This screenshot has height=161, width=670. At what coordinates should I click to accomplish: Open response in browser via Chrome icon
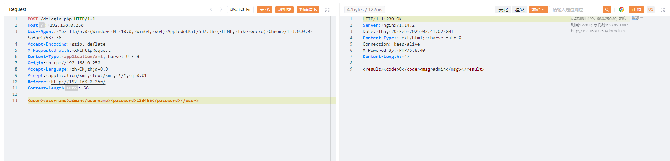(x=621, y=10)
